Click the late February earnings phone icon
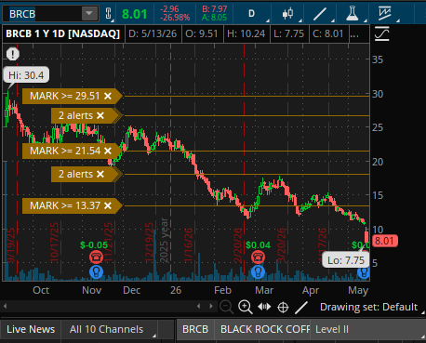 pos(258,257)
